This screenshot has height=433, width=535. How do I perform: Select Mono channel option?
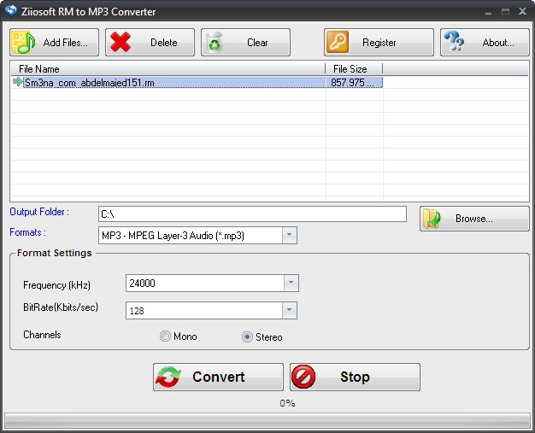tap(165, 336)
